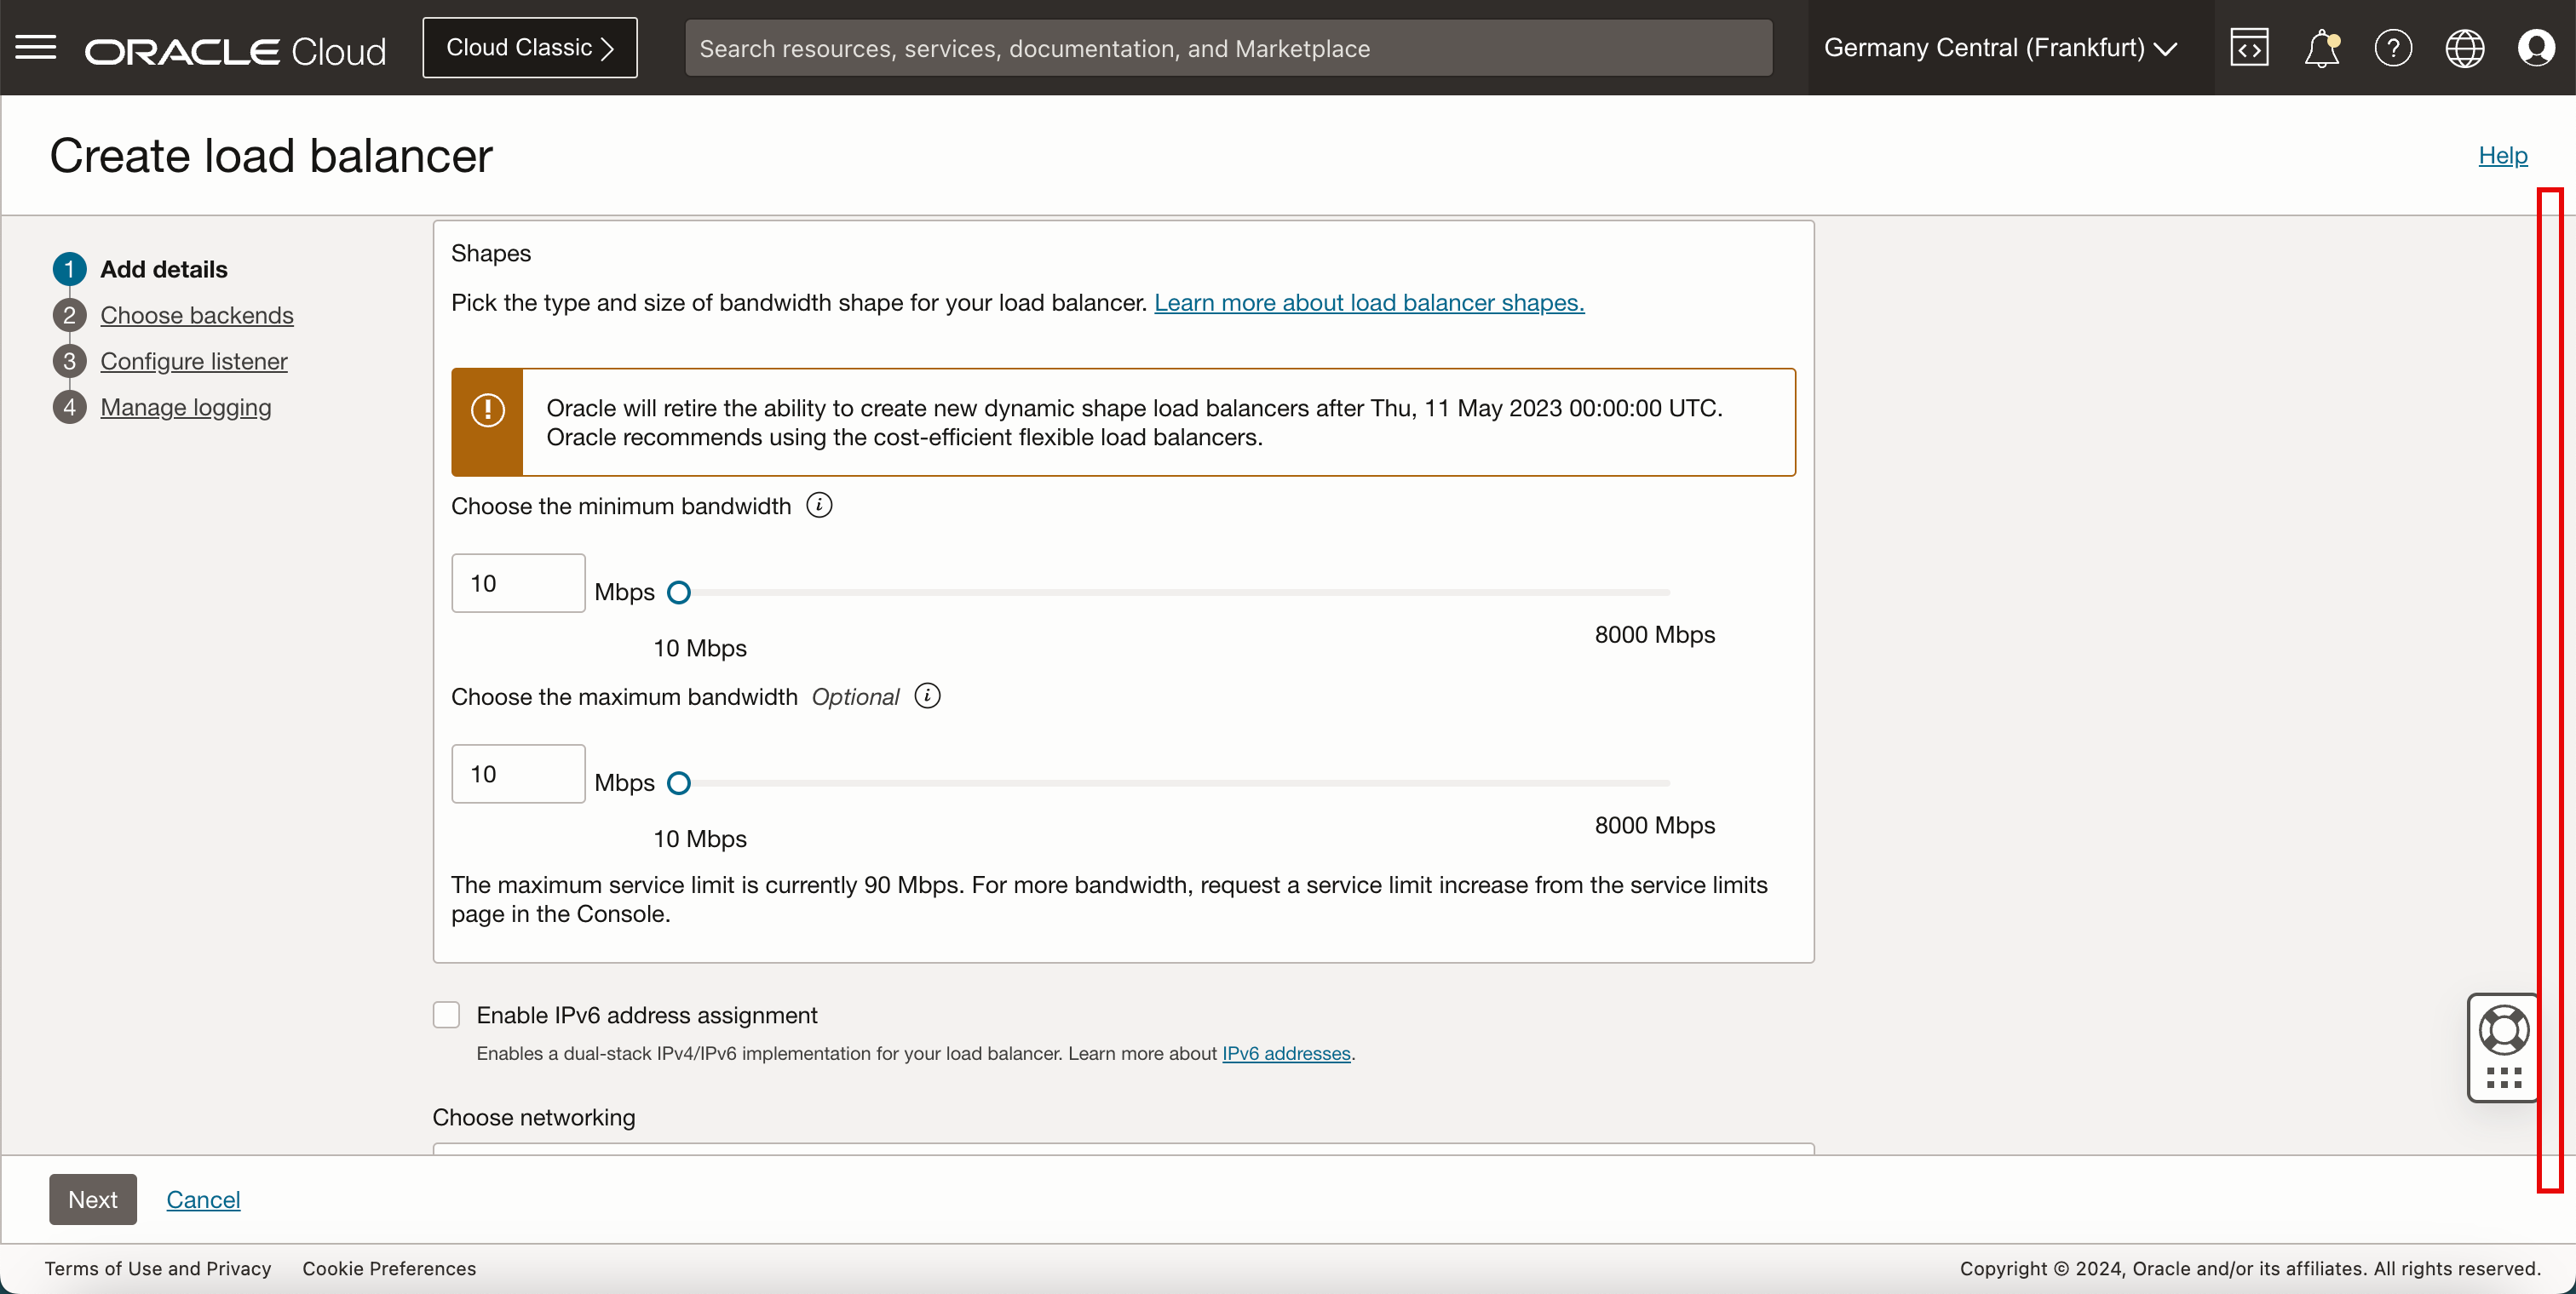Open Learn more about load balancer shapes

1368,303
